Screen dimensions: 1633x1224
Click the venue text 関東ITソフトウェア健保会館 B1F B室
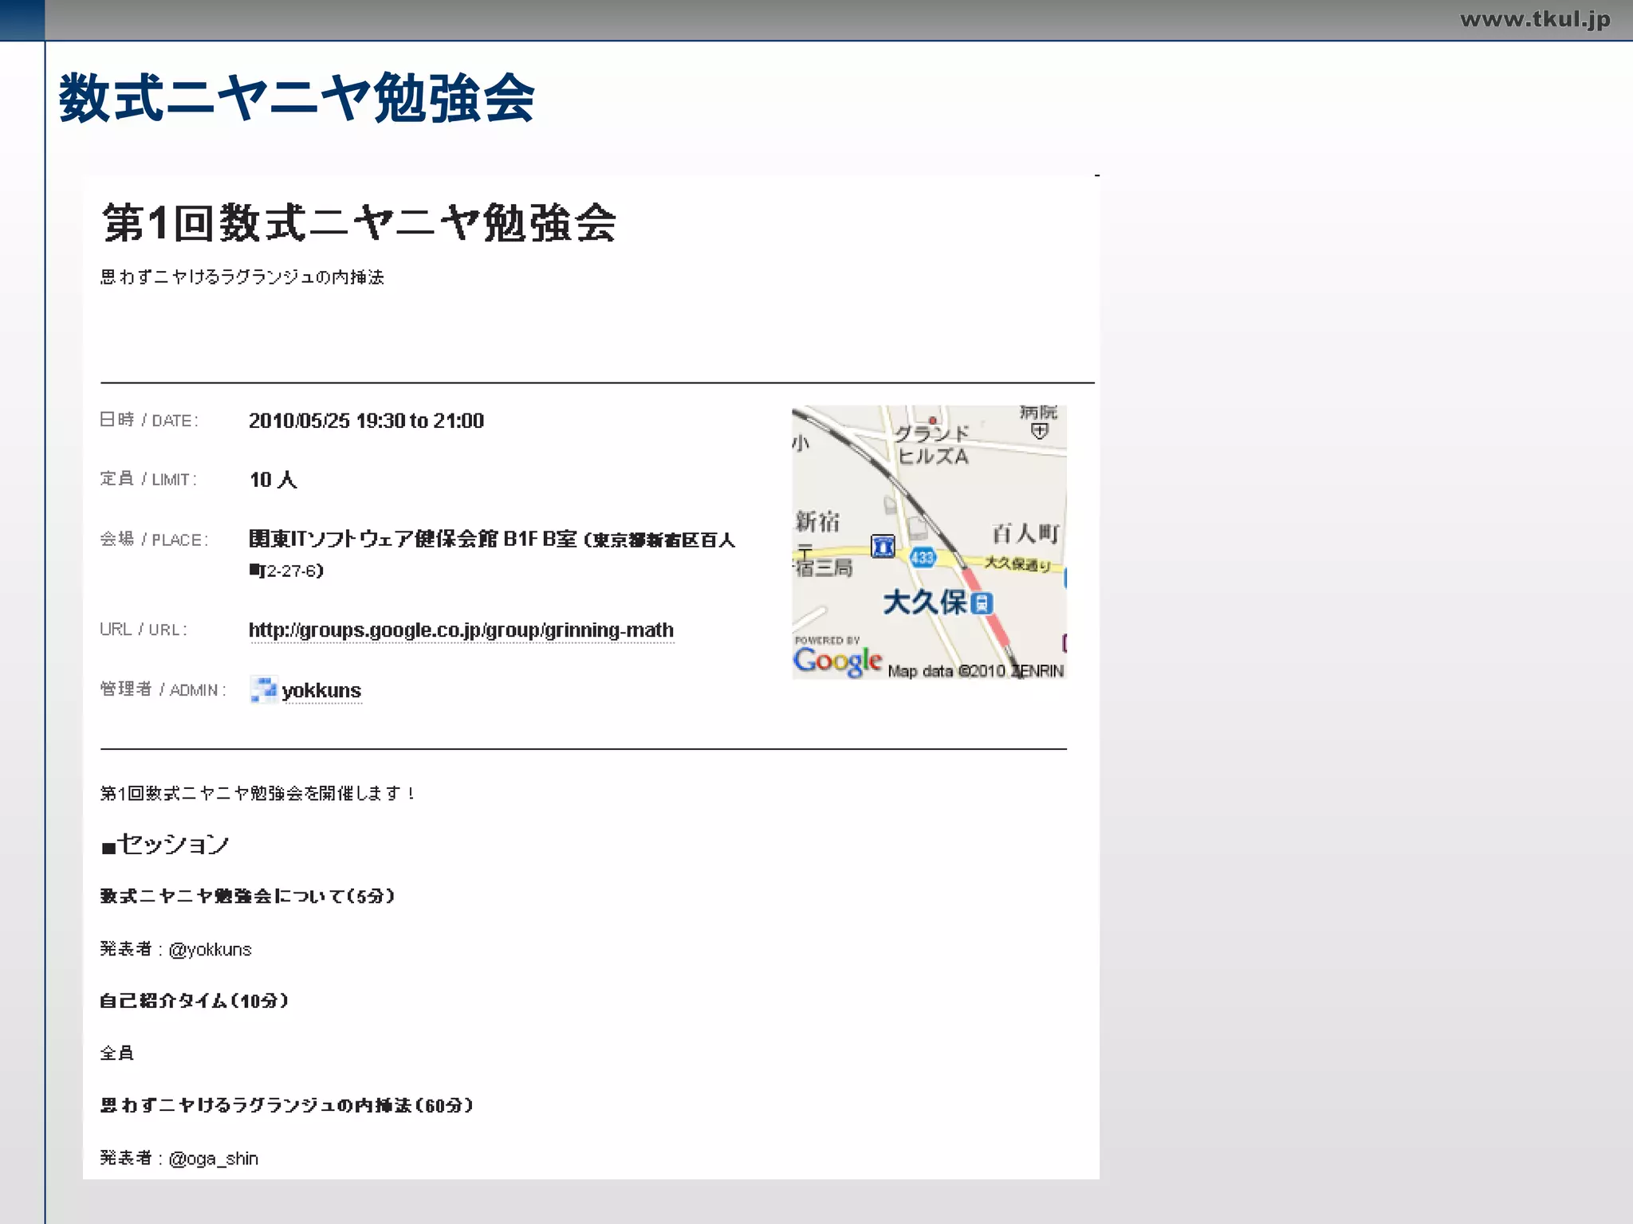pos(412,539)
